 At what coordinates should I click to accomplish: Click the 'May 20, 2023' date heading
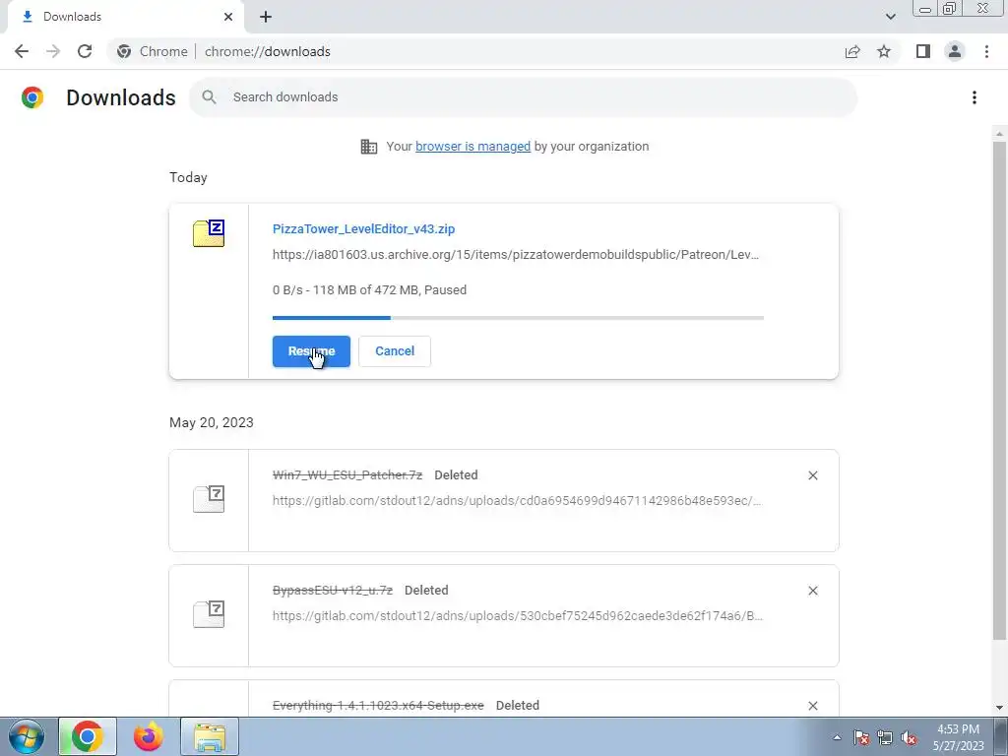point(212,422)
